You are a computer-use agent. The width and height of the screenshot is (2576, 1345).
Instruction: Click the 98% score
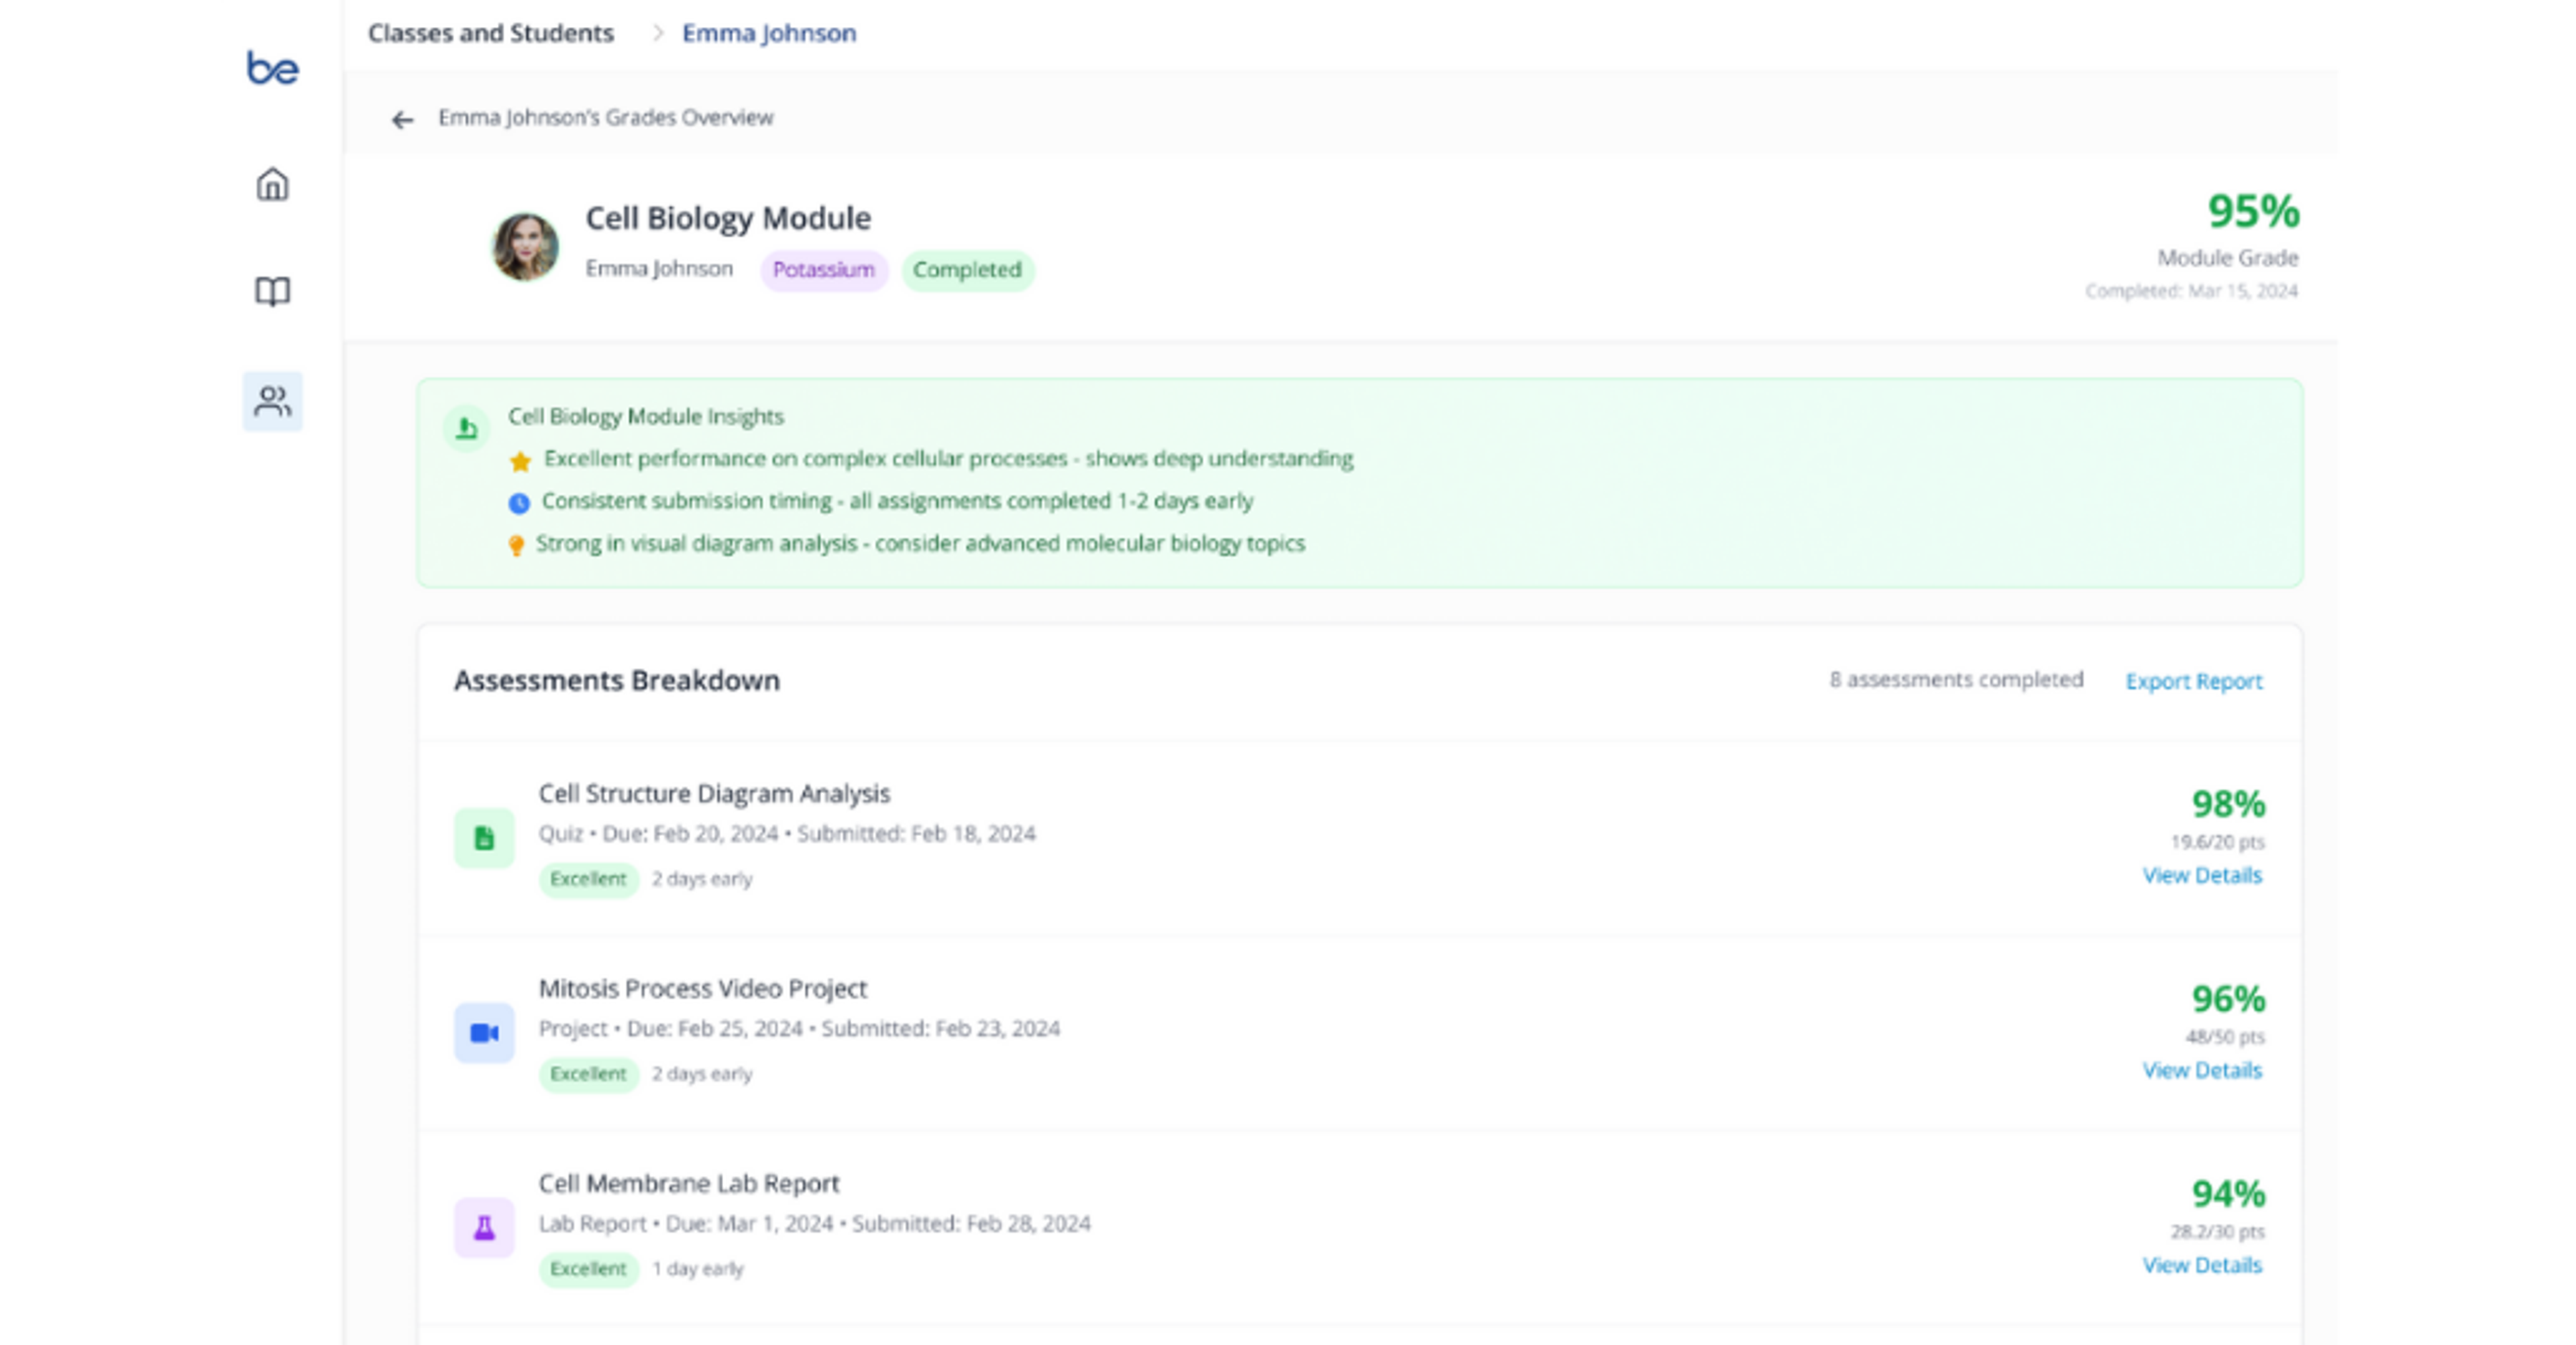tap(2228, 803)
